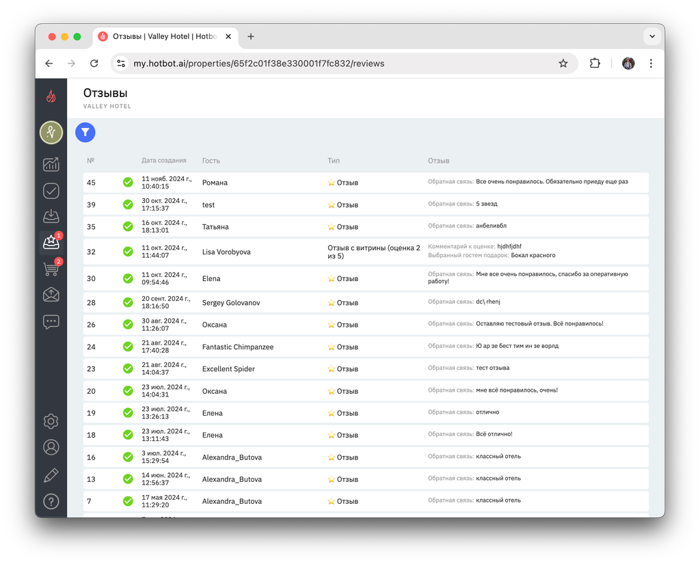Click the address bar URL
700x564 pixels.
(259, 64)
